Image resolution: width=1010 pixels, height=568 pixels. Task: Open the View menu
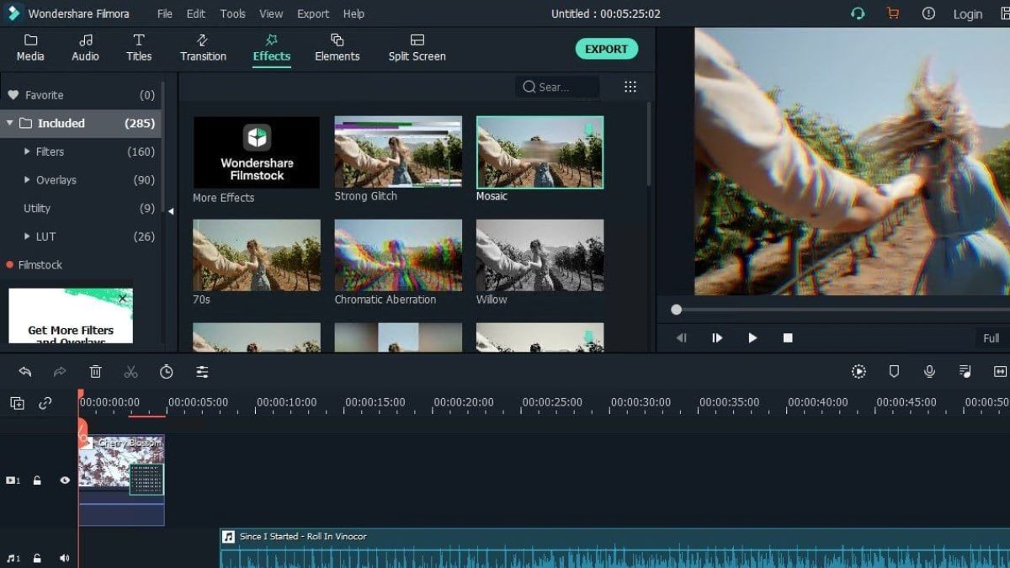tap(271, 13)
